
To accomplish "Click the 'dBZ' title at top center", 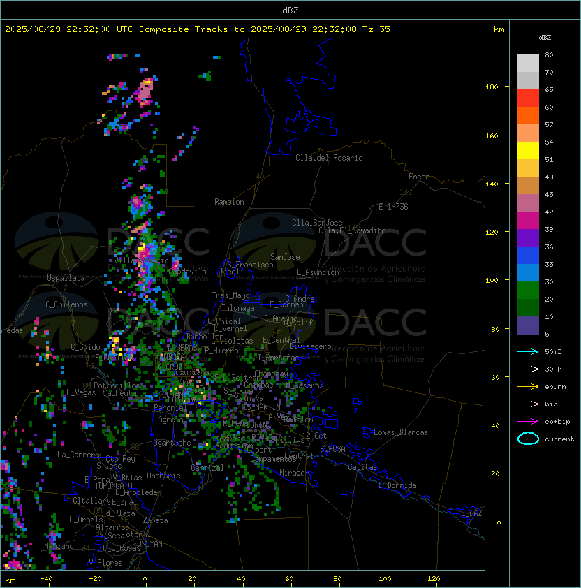I will [x=290, y=10].
